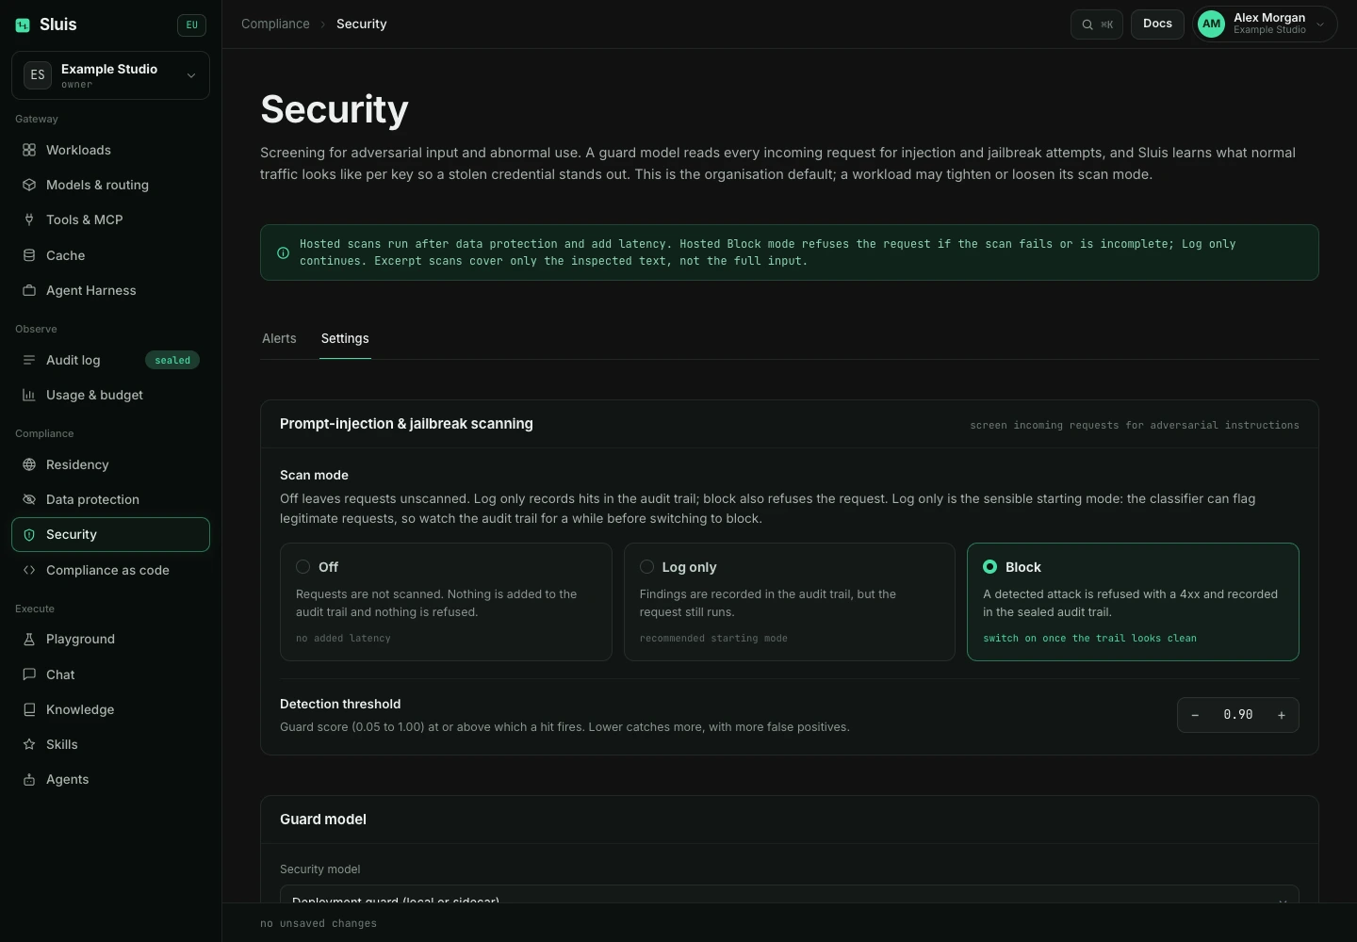Click the AM avatar circle
This screenshot has width=1357, height=942.
pyautogui.click(x=1211, y=24)
